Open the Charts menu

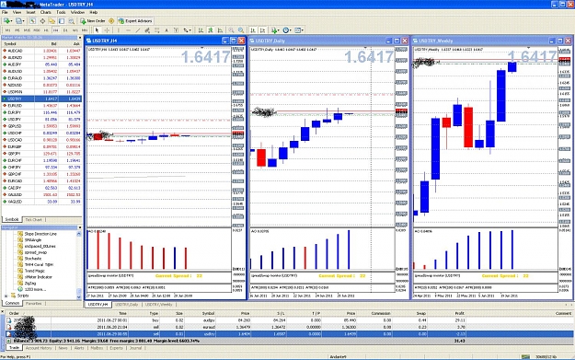tap(45, 12)
